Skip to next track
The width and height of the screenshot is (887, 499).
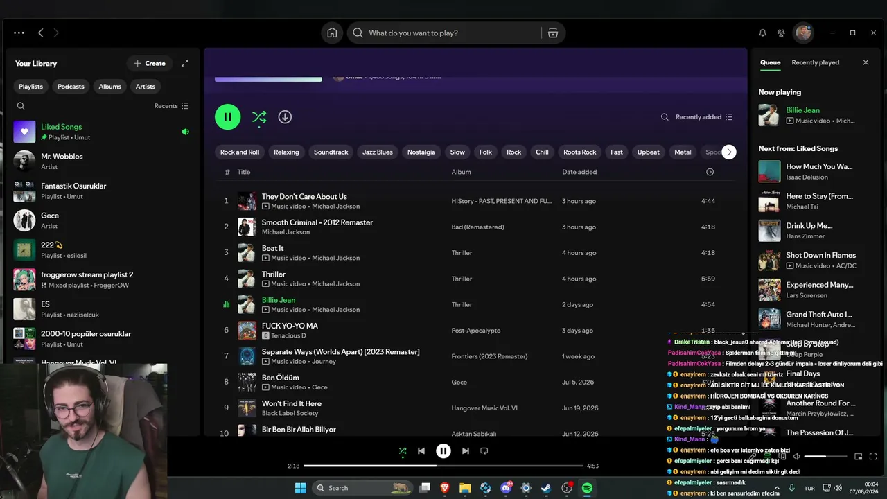click(x=466, y=450)
